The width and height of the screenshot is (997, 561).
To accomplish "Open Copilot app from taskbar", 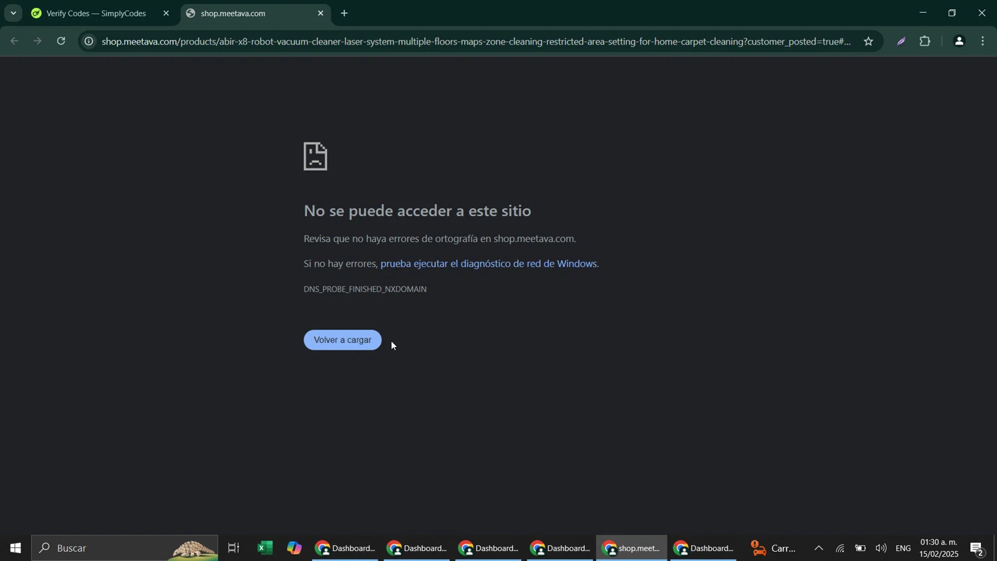I will click(294, 548).
